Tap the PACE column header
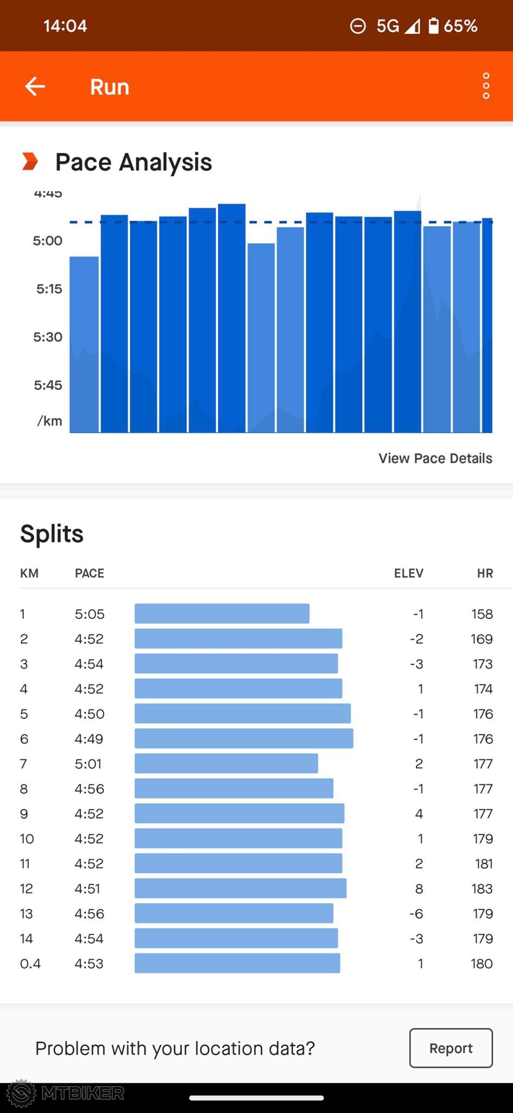 (90, 573)
